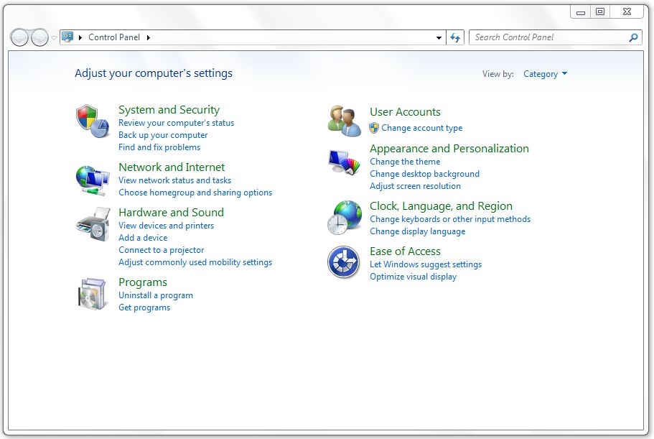
Task: Open Hardware and Sound category
Action: click(x=171, y=213)
